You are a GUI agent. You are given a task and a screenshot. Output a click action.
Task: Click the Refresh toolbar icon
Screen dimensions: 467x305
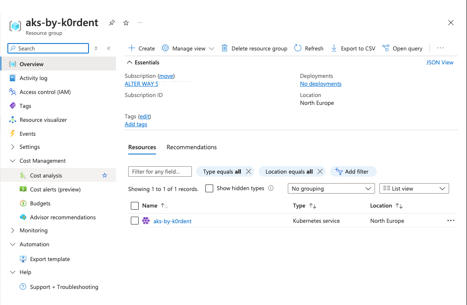tap(298, 48)
